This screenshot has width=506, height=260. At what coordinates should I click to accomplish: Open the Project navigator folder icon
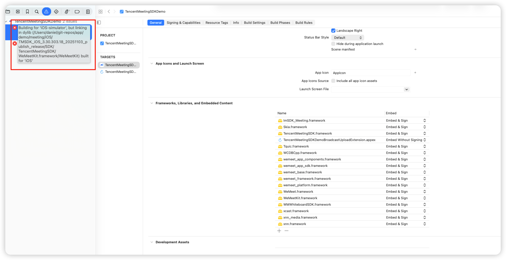point(8,11)
